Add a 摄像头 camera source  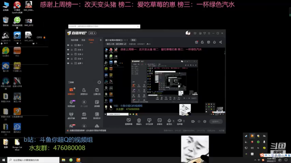click(x=139, y=122)
